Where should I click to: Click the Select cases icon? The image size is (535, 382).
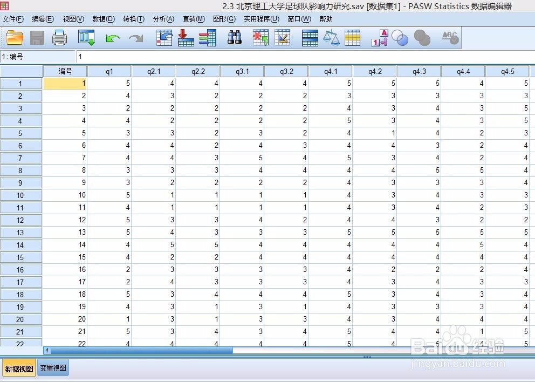(x=353, y=38)
